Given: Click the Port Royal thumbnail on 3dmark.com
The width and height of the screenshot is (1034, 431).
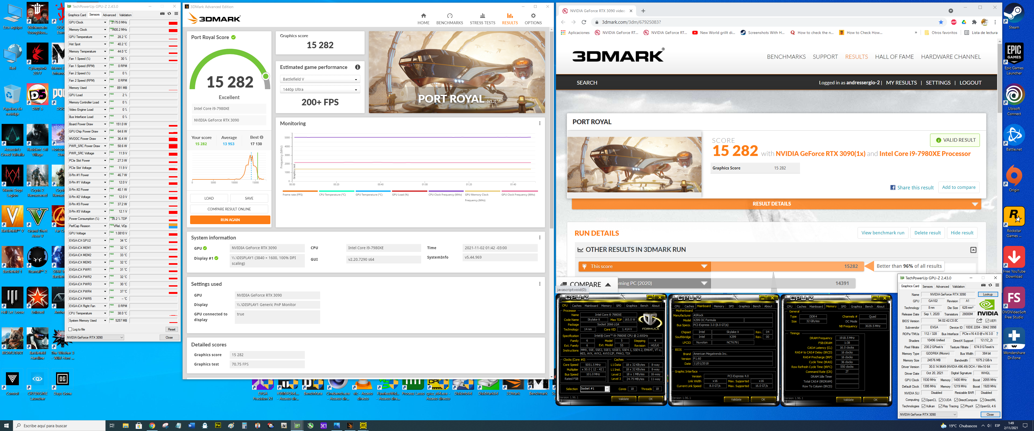Looking at the screenshot, I should click(634, 164).
